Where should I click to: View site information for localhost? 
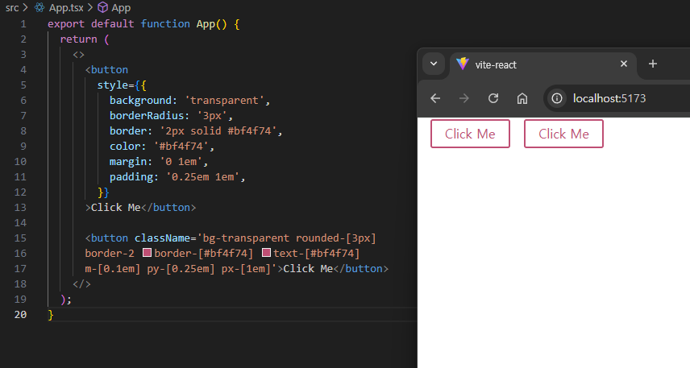click(x=555, y=98)
